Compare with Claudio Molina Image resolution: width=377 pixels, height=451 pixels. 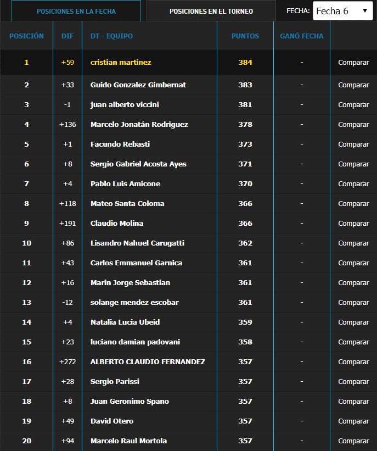coord(353,223)
